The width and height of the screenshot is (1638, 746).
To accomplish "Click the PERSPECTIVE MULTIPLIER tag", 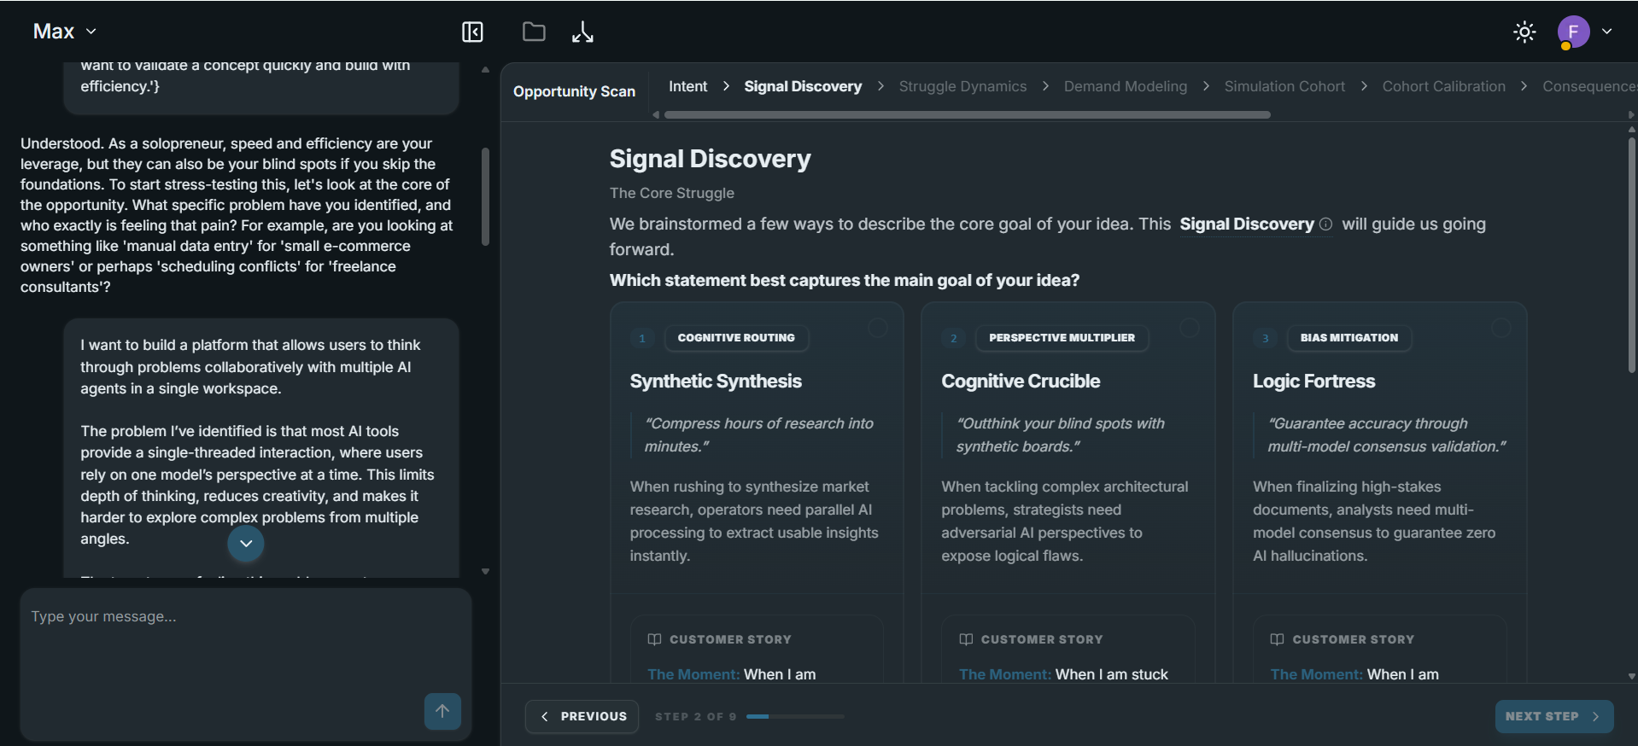I will point(1062,338).
